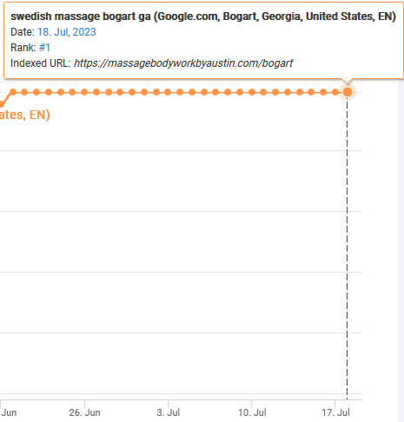Click the orange series label ending in EN)
The image size is (404, 422).
pyautogui.click(x=25, y=115)
